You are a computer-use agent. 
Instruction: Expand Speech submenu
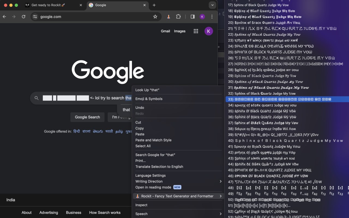pos(178,214)
